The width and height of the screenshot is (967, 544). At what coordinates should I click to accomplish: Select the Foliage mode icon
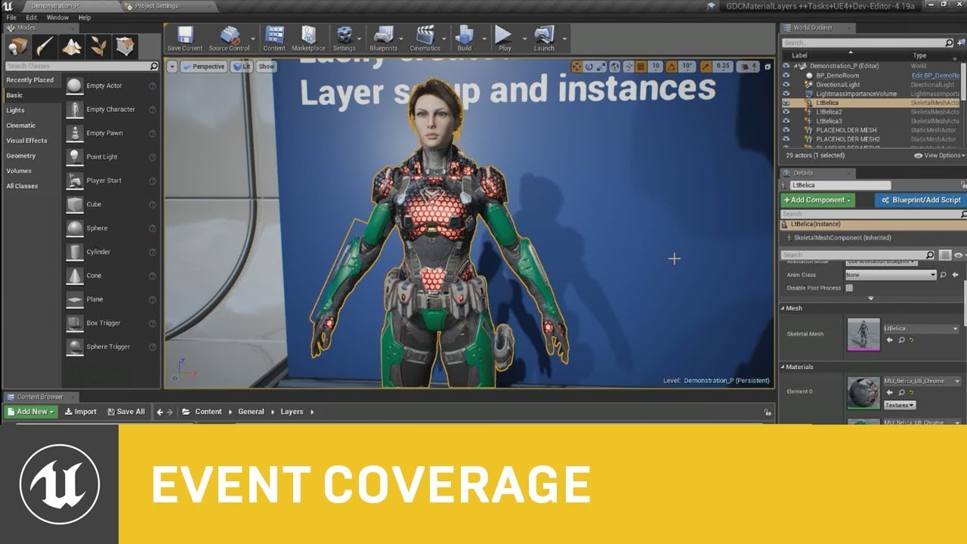pos(99,46)
